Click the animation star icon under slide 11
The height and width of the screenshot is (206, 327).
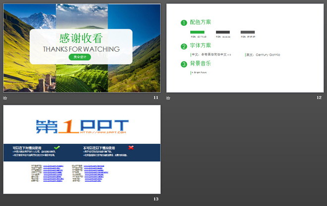tap(5, 98)
